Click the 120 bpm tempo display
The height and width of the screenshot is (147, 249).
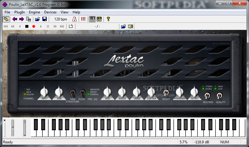60,19
